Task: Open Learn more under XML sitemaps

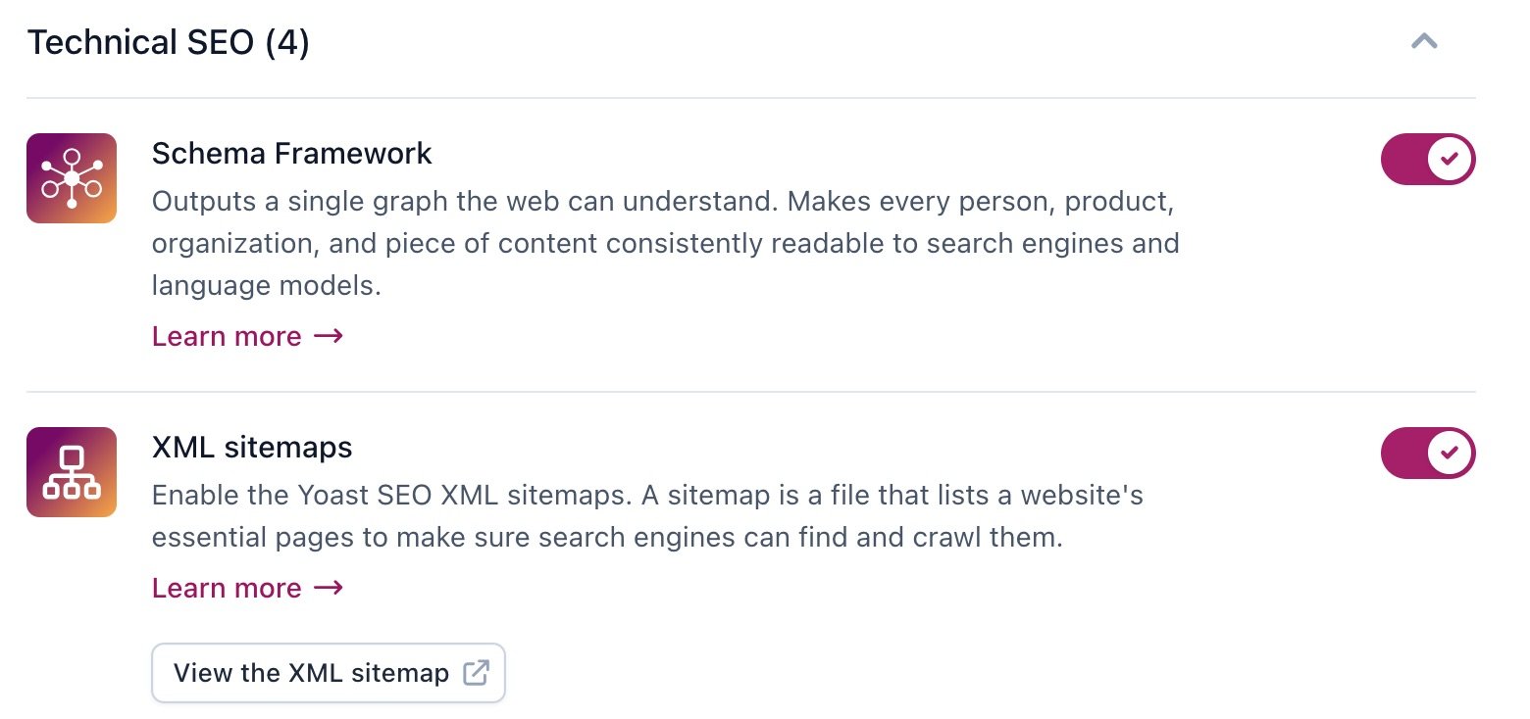Action: click(227, 588)
